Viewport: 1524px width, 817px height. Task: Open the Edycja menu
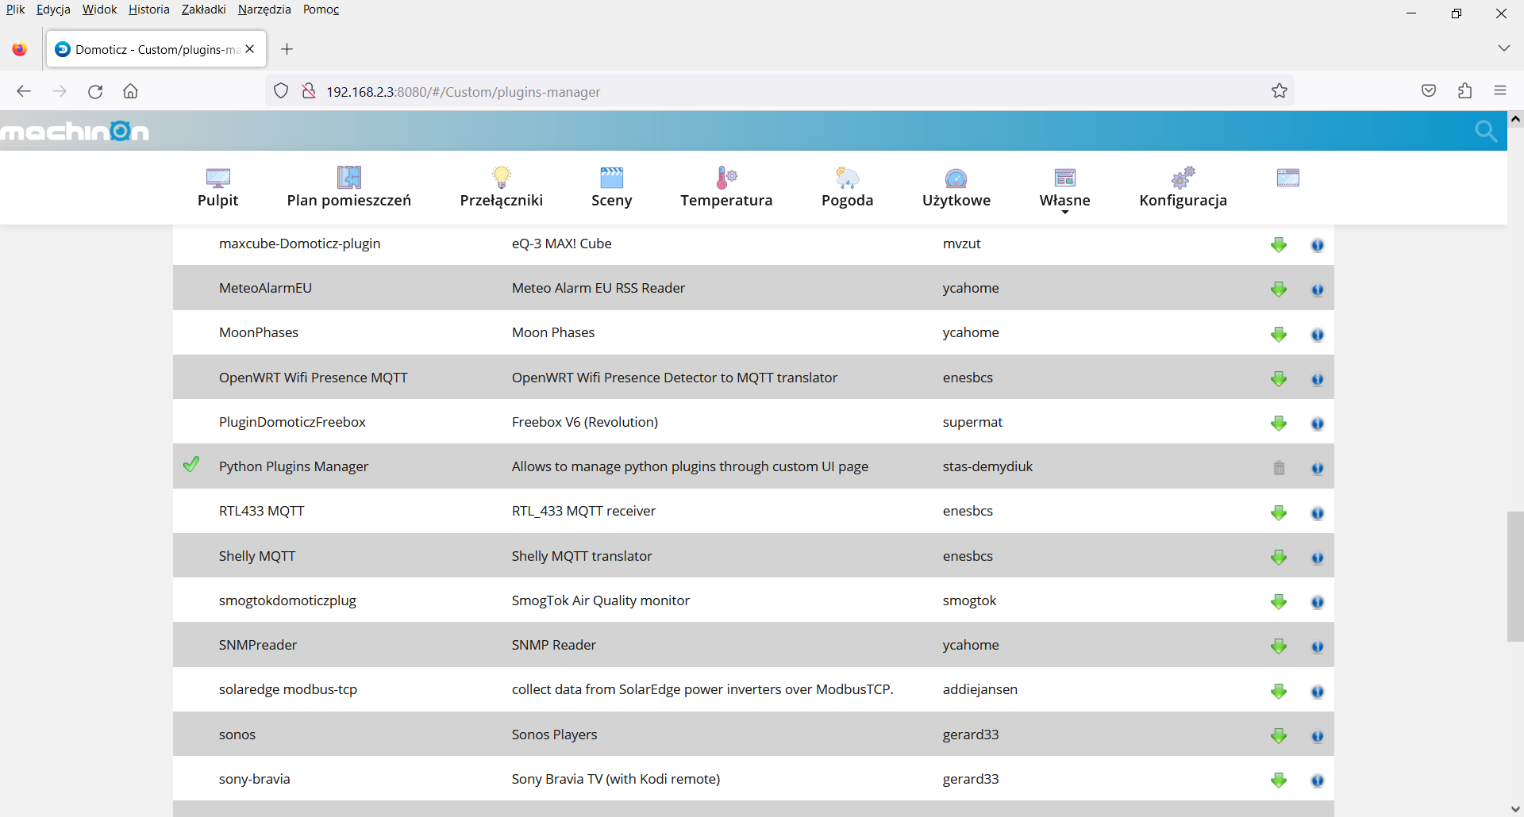pyautogui.click(x=53, y=10)
